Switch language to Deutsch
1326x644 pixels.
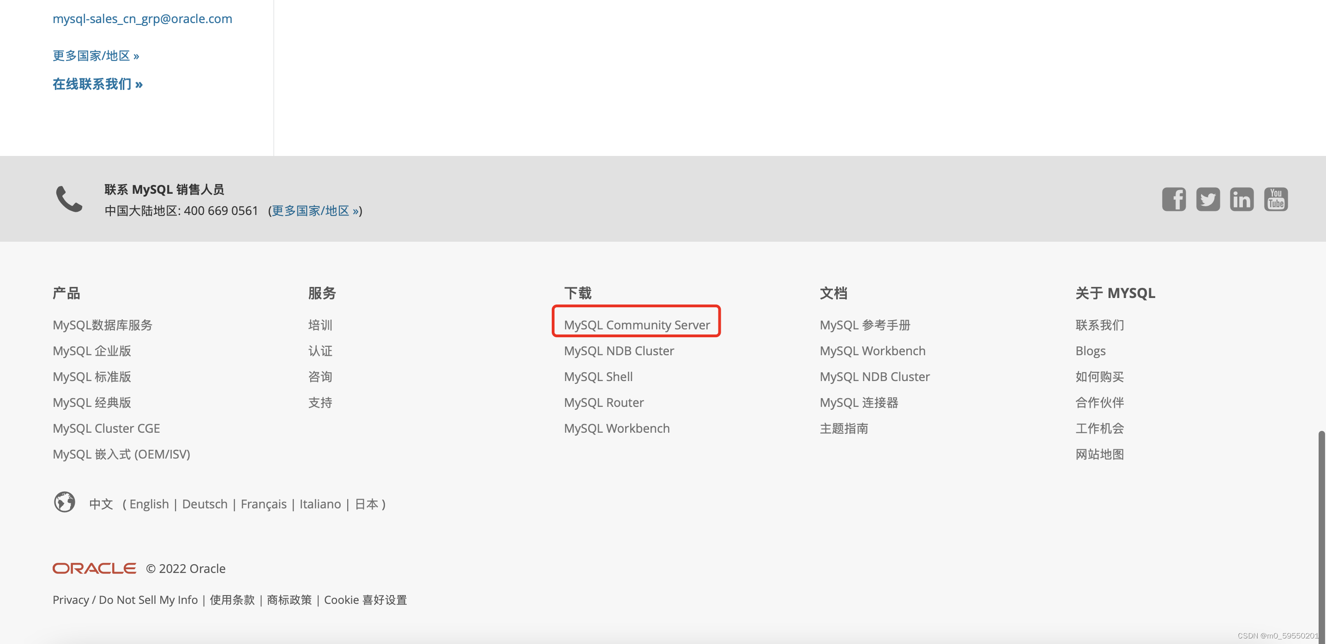(205, 504)
